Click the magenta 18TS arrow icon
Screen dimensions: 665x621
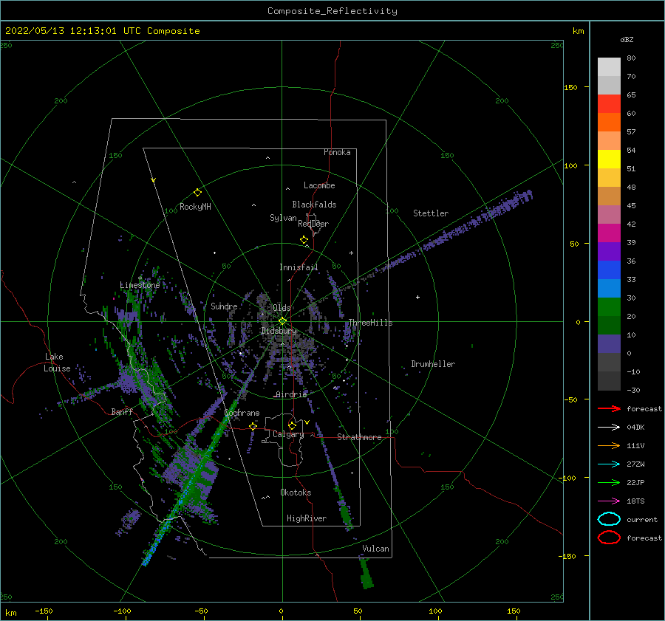(609, 501)
